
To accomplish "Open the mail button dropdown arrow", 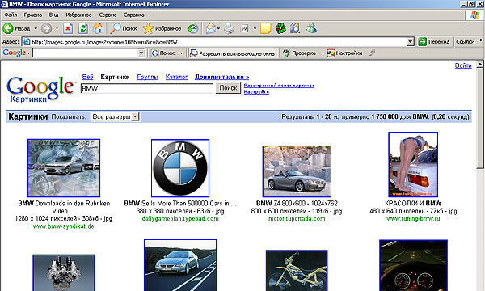I will click(218, 29).
